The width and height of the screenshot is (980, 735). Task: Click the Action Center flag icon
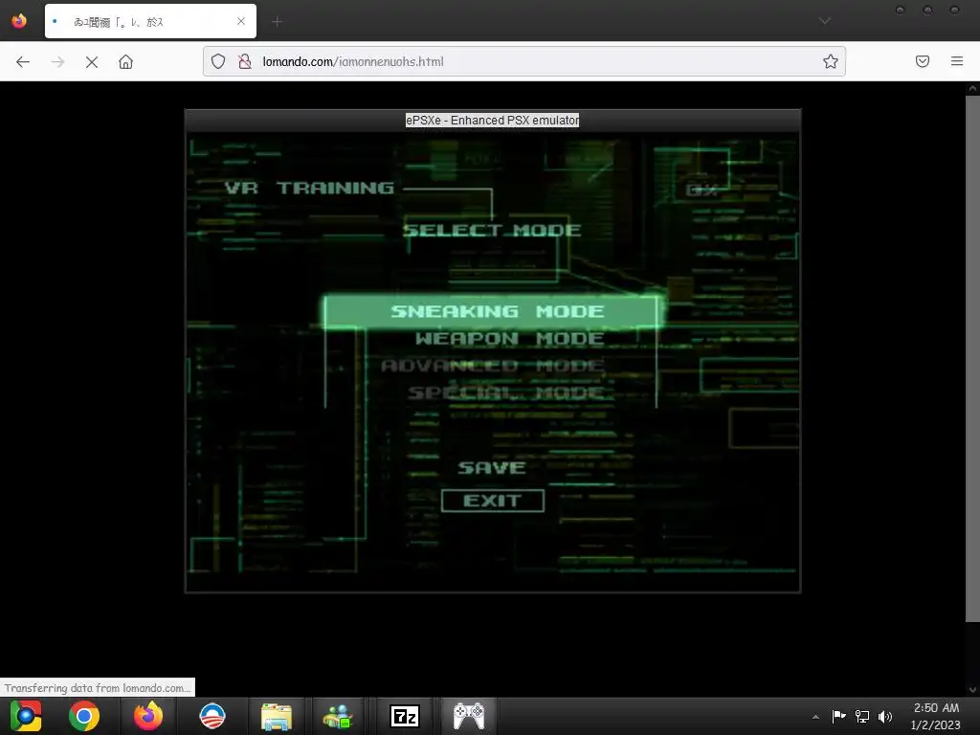(x=838, y=716)
